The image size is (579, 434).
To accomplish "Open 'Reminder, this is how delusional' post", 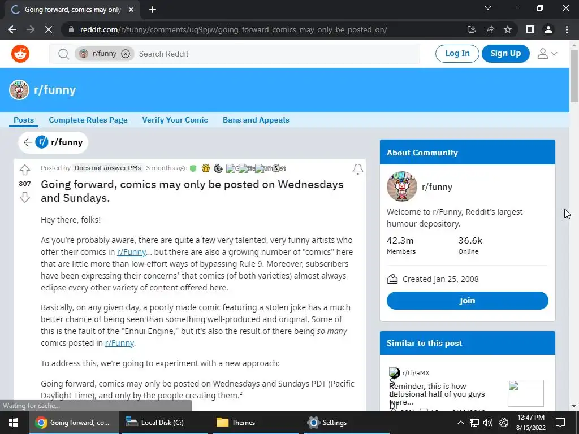I will tap(437, 394).
